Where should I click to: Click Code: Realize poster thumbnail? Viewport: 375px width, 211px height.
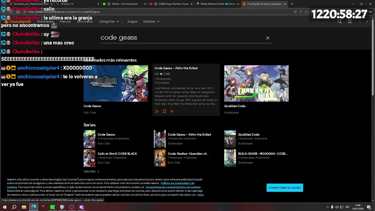pyautogui.click(x=160, y=158)
